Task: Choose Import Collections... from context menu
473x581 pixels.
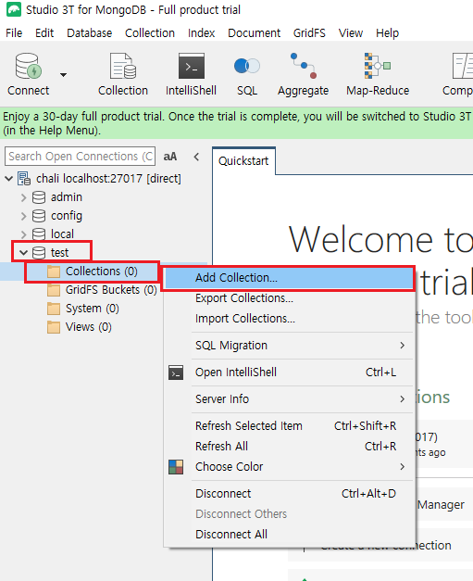Action: pos(289,319)
